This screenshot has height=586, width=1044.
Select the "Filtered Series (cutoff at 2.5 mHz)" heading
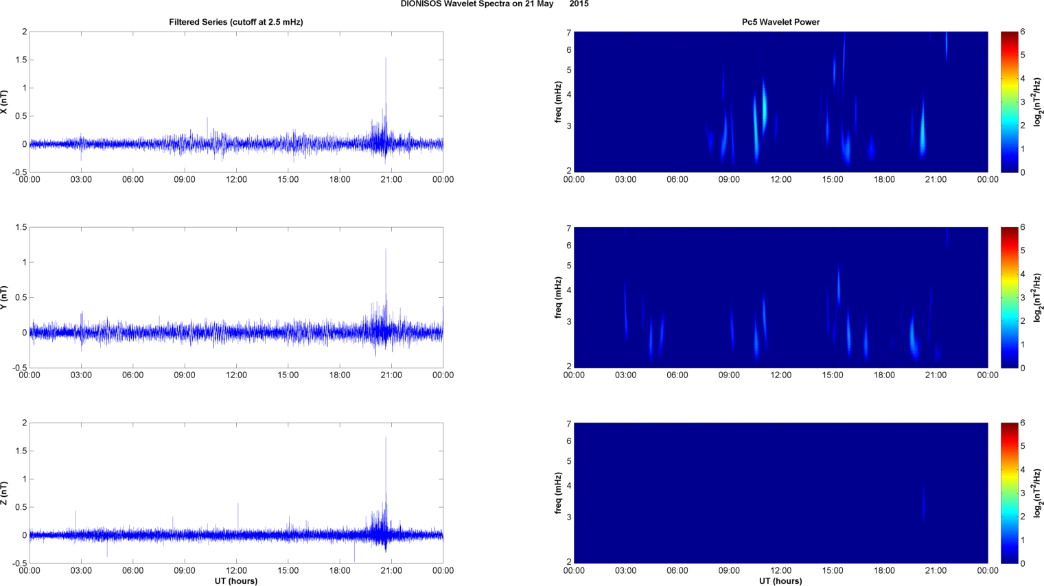pyautogui.click(x=236, y=22)
